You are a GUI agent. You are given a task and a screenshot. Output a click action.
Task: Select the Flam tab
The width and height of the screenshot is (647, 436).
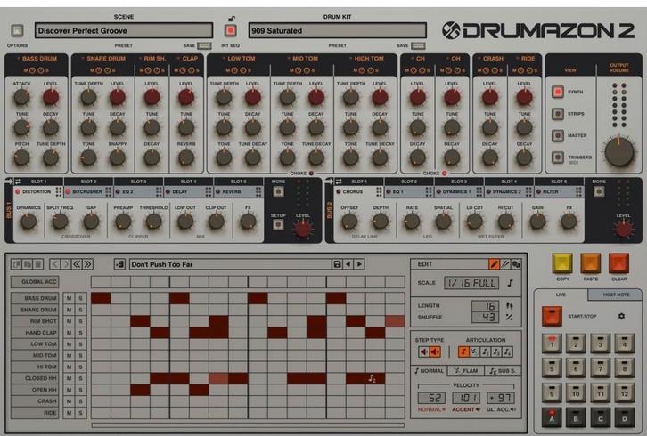466,371
